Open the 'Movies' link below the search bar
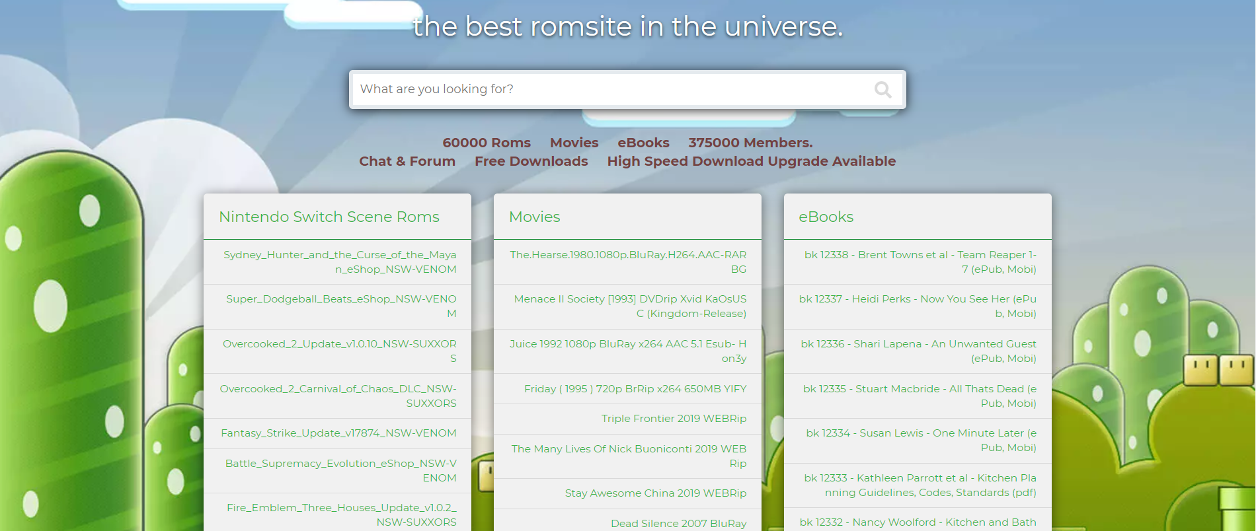 point(574,143)
